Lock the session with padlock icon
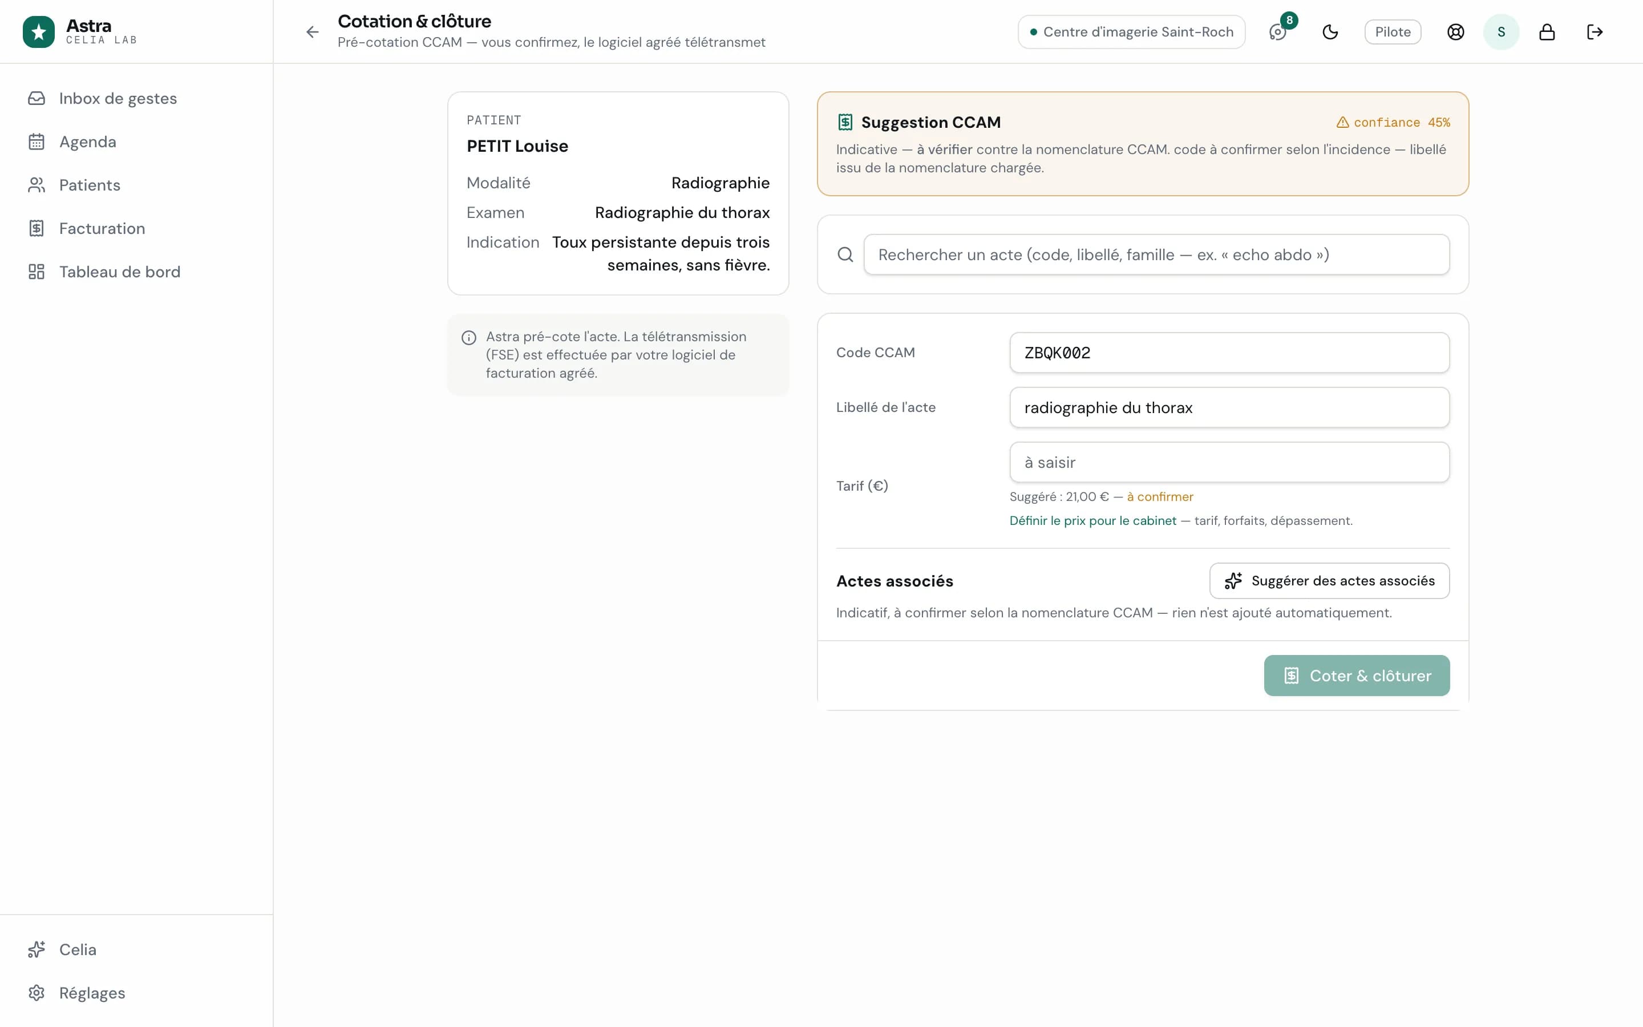Viewport: 1643px width, 1027px height. [1547, 32]
